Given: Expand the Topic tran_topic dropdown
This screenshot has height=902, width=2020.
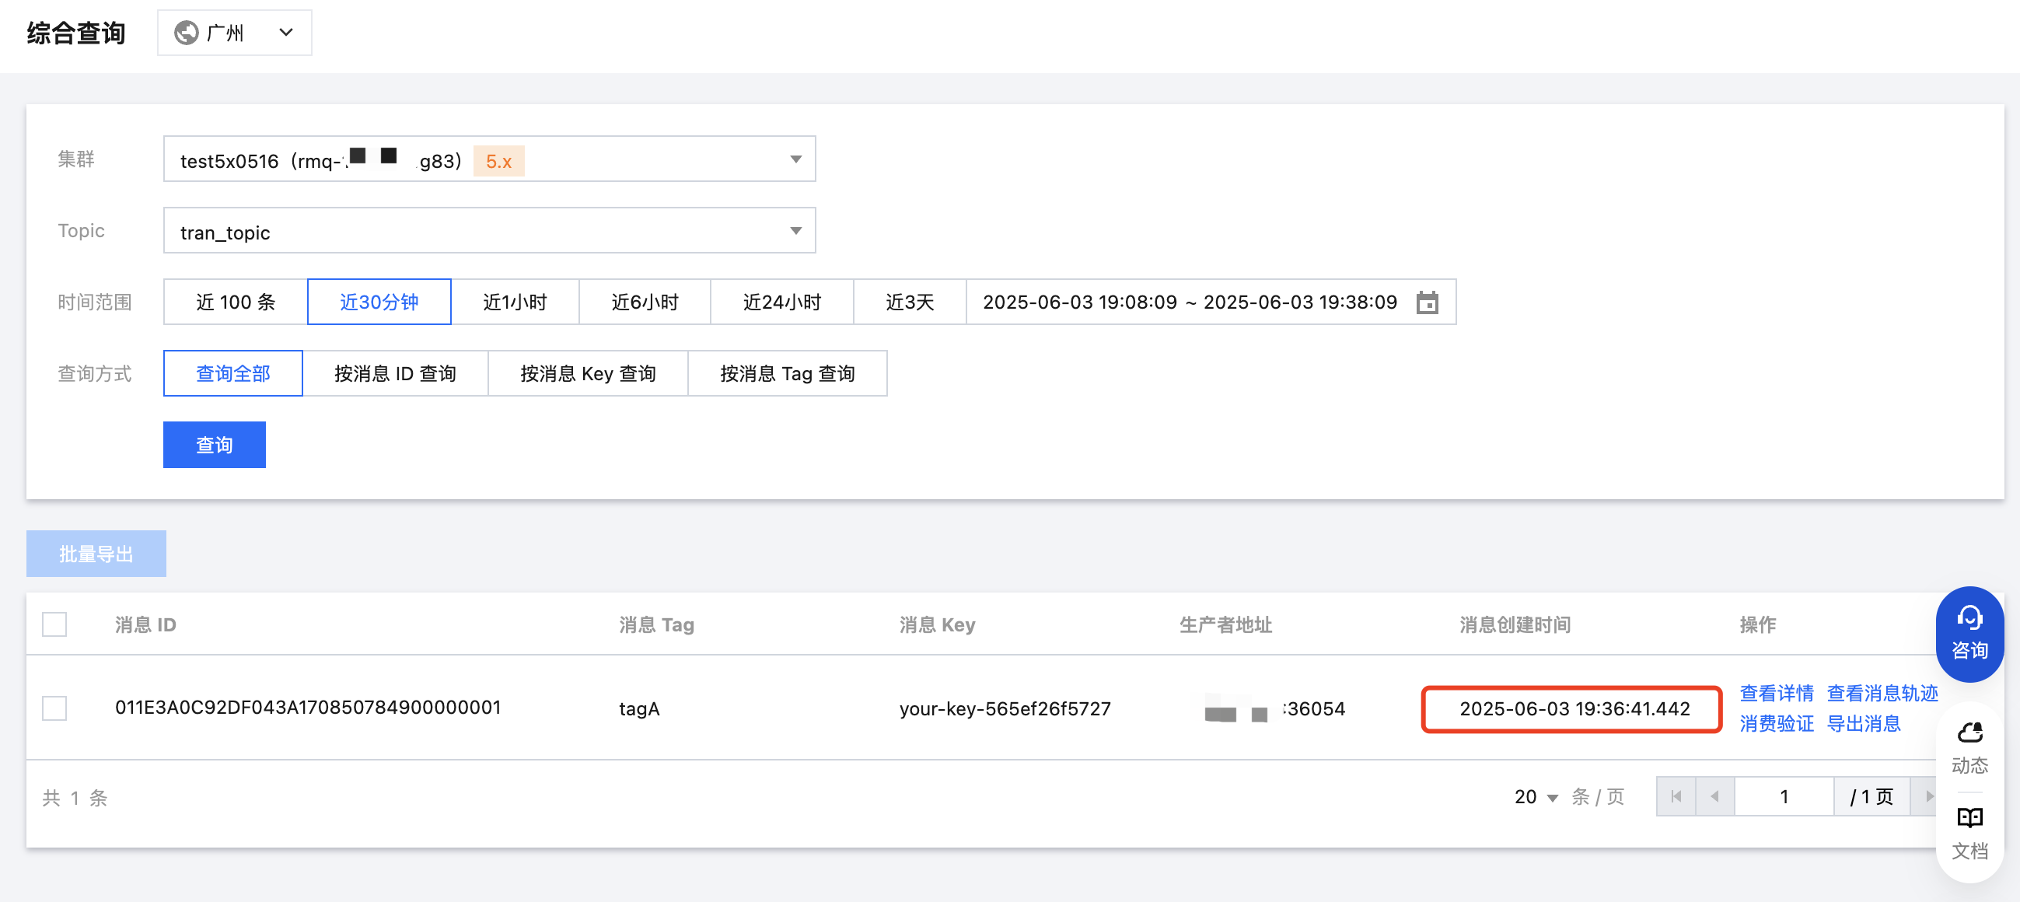Looking at the screenshot, I should 795,231.
